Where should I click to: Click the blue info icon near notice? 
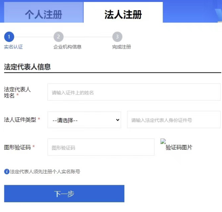pyautogui.click(x=7, y=172)
